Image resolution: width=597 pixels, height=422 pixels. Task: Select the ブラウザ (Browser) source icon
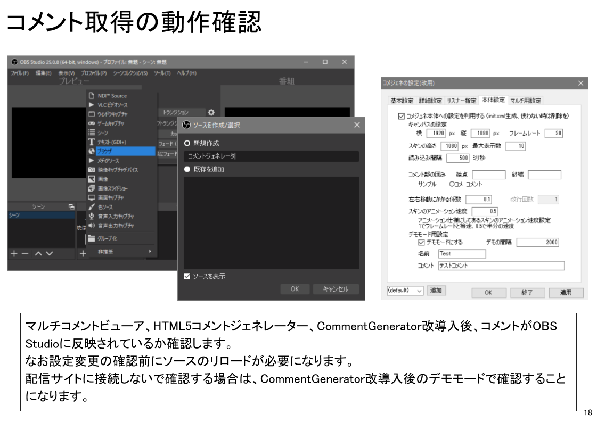(92, 151)
